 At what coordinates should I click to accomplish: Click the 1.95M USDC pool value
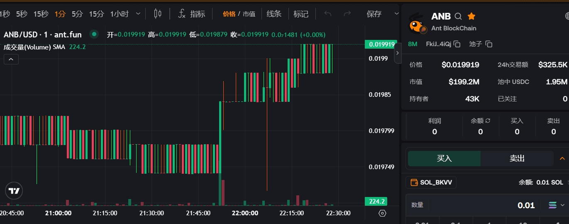click(557, 82)
